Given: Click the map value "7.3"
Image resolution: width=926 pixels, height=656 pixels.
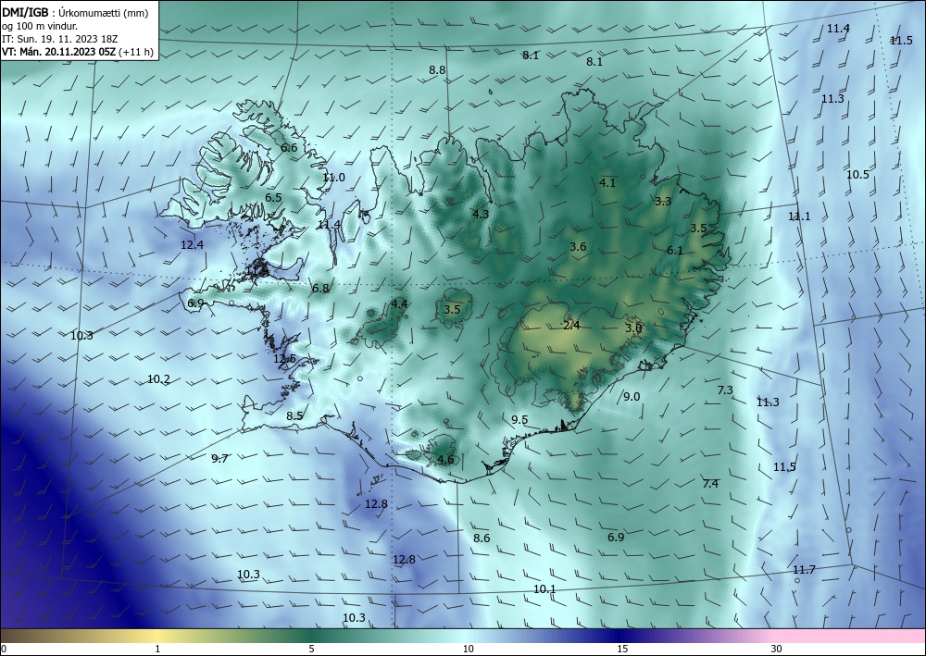Looking at the screenshot, I should pyautogui.click(x=725, y=390).
